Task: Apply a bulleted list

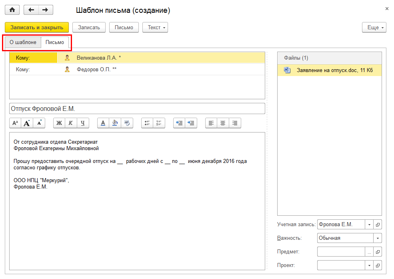Action: click(147, 123)
